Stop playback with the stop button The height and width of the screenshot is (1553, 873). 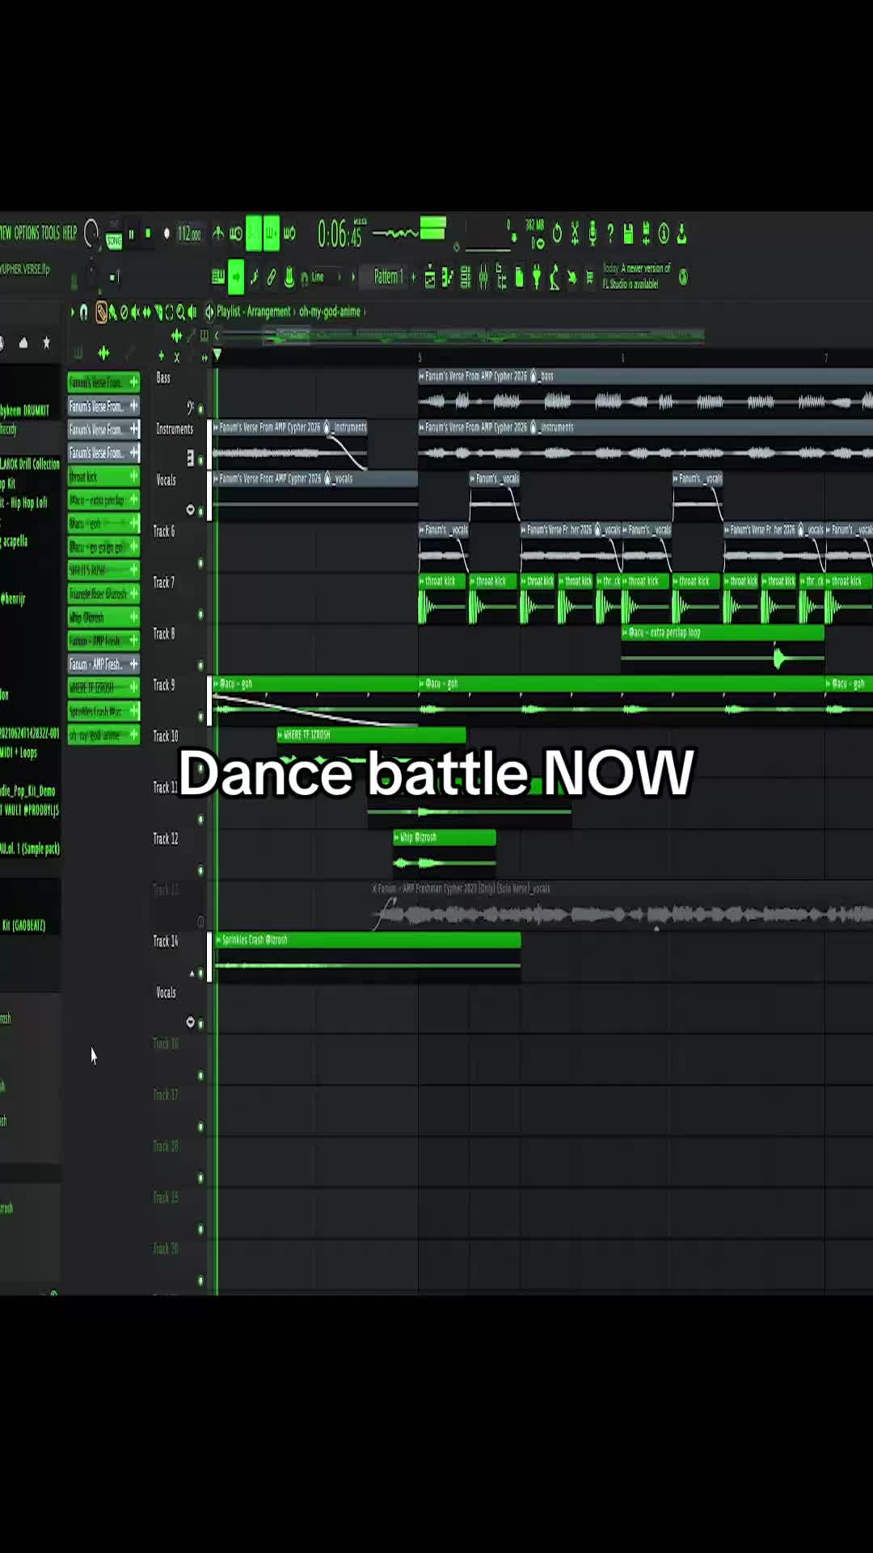pyautogui.click(x=148, y=234)
